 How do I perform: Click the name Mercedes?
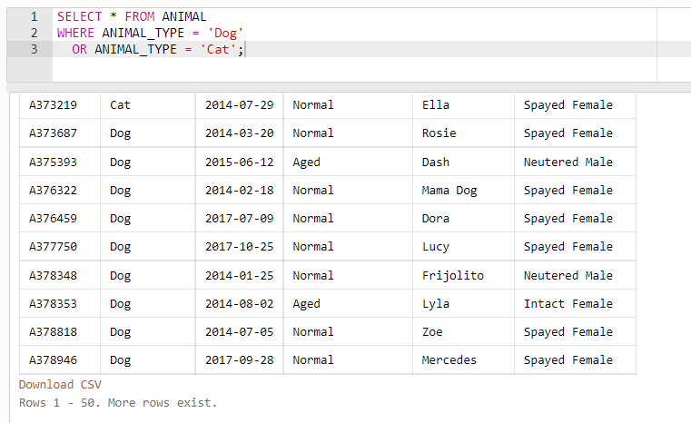pos(449,360)
